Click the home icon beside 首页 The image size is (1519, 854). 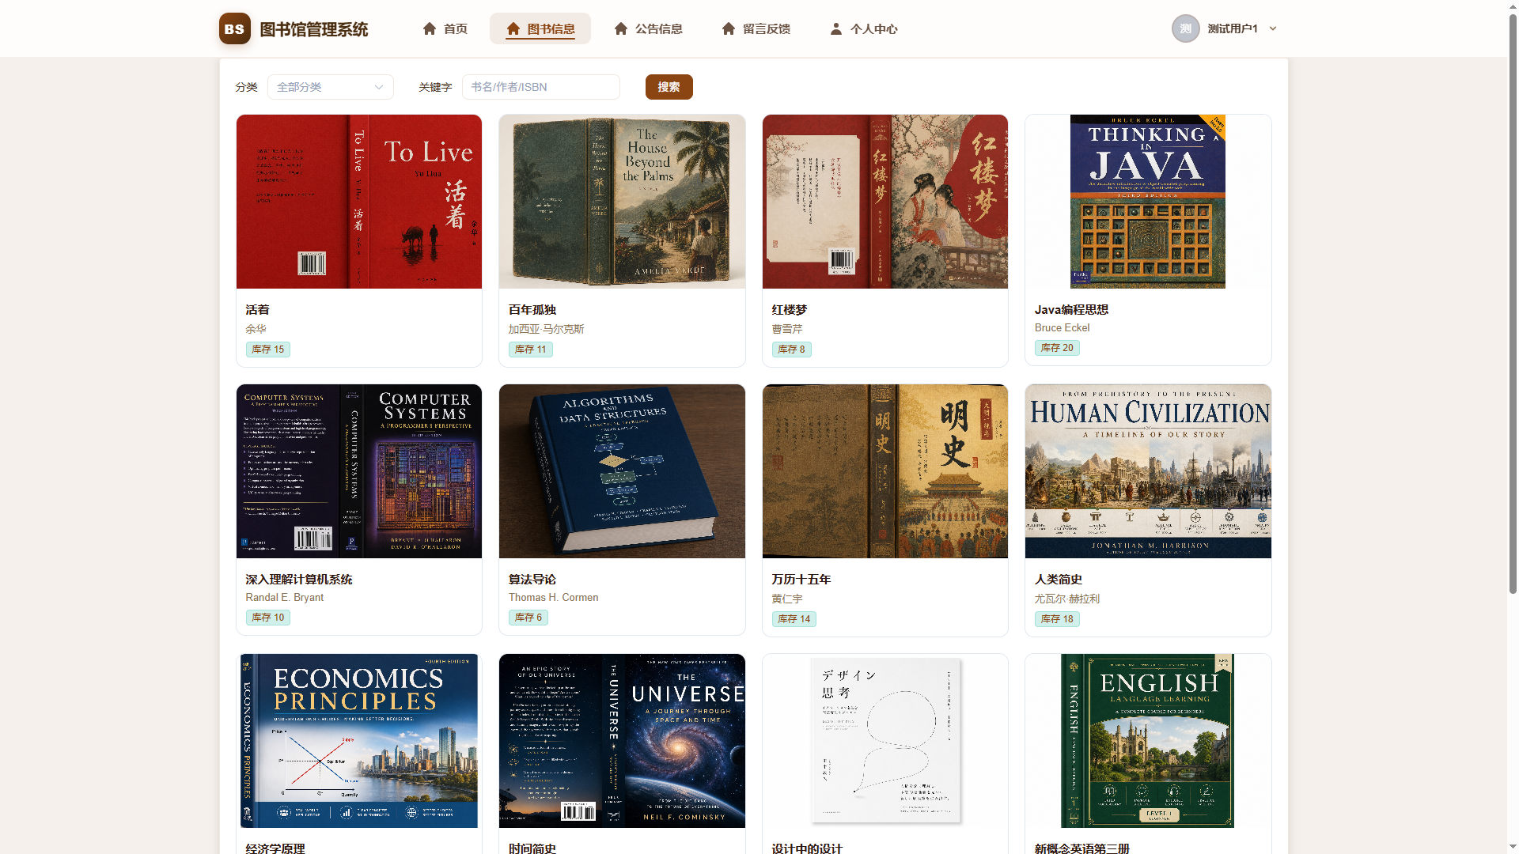tap(430, 28)
